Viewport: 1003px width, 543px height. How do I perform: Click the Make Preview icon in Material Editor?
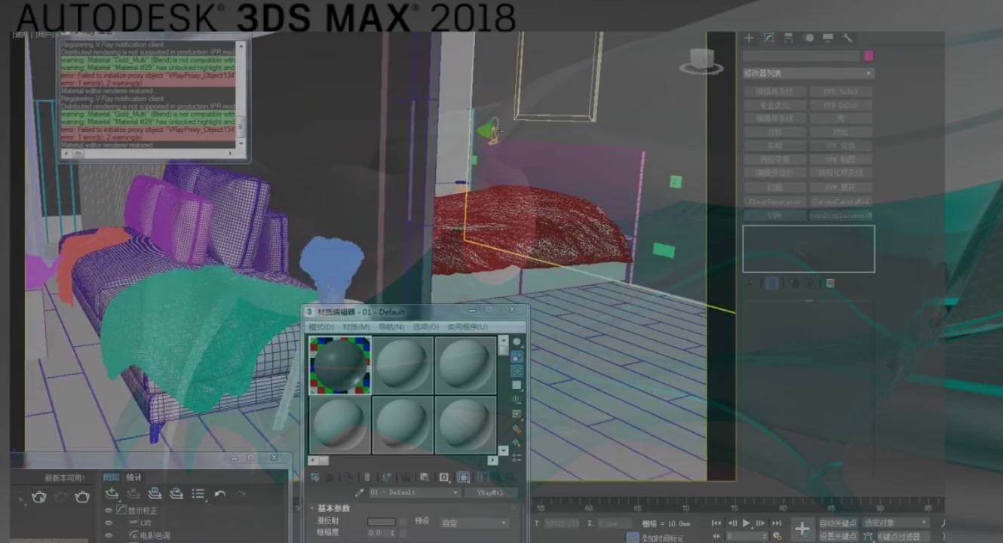click(517, 414)
